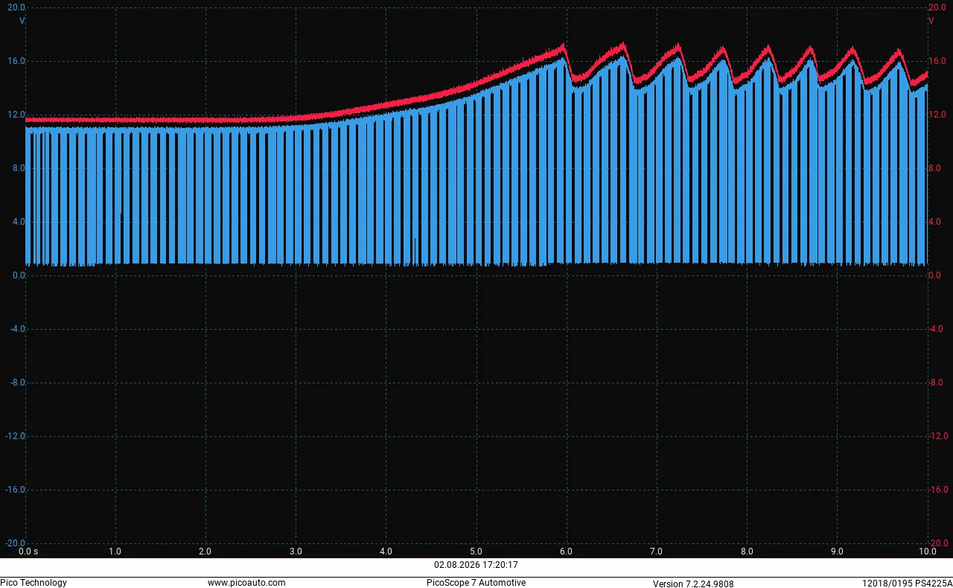Click the blue channel V unit label

[x=22, y=21]
